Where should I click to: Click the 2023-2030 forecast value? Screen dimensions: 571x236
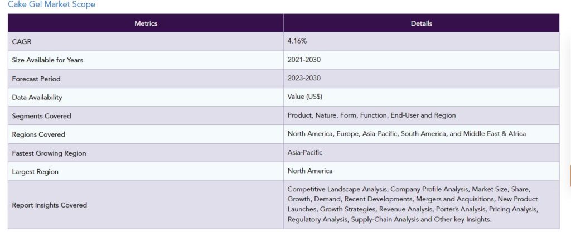coord(304,79)
